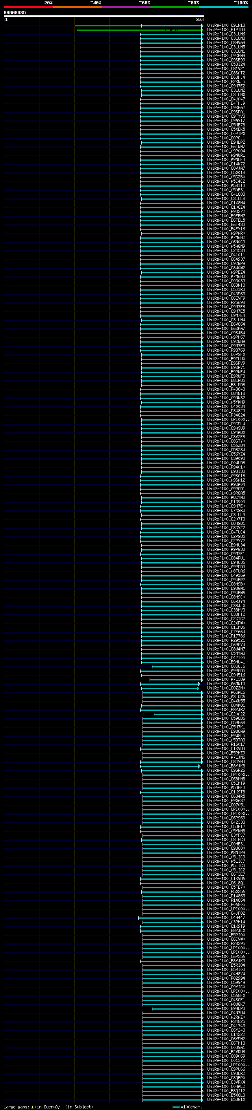Click label UniRef100_O81921
The image size is (252, 1110).
226,69
